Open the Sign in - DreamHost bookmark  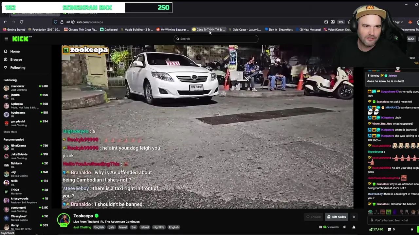279,30
